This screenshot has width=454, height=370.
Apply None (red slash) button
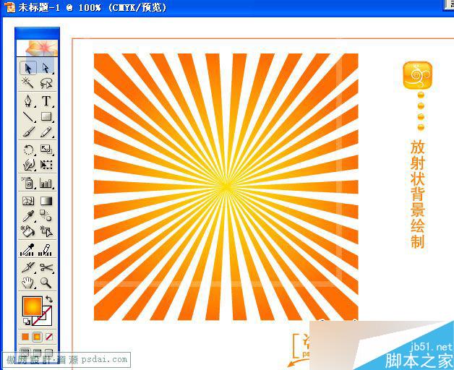49,337
